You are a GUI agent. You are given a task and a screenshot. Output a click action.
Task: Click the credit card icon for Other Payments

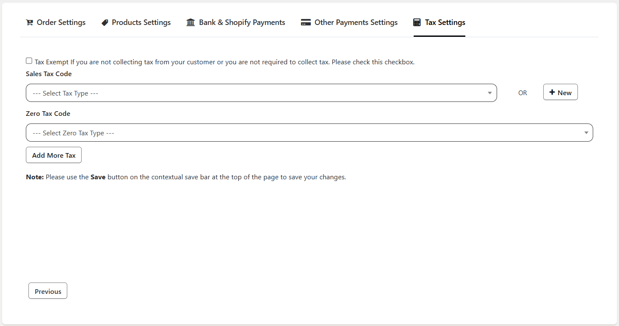pyautogui.click(x=306, y=23)
